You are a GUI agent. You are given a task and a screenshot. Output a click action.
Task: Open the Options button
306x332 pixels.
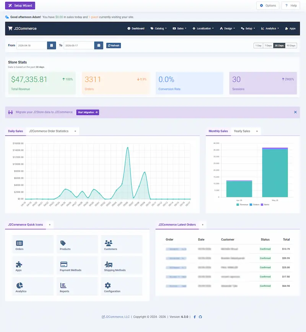pos(267,5)
